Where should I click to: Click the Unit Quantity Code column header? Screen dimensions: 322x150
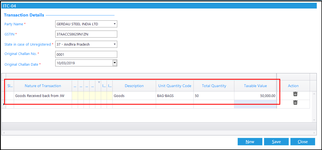coord(175,86)
